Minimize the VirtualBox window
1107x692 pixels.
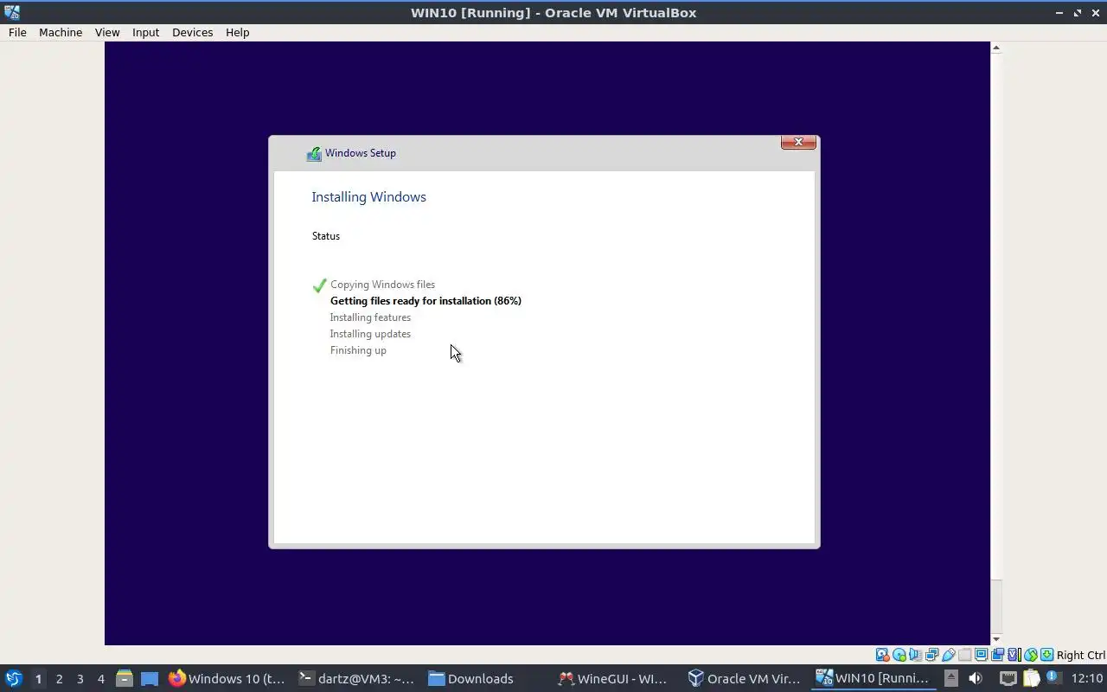(1059, 13)
